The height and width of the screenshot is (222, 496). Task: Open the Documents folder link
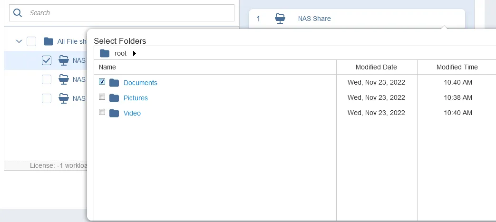[x=140, y=83]
